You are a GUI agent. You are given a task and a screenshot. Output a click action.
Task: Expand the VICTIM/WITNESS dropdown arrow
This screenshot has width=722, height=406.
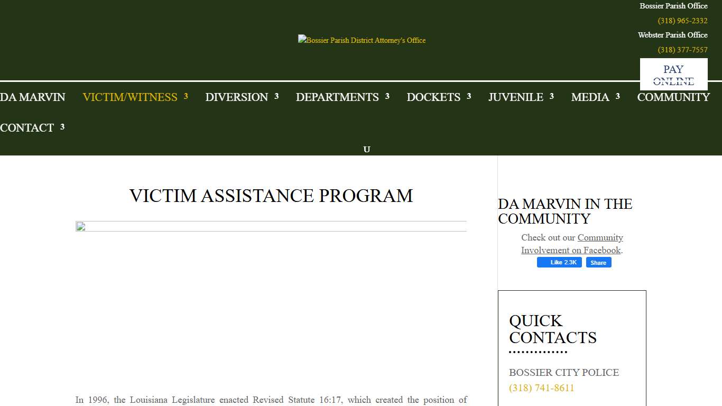pyautogui.click(x=186, y=96)
